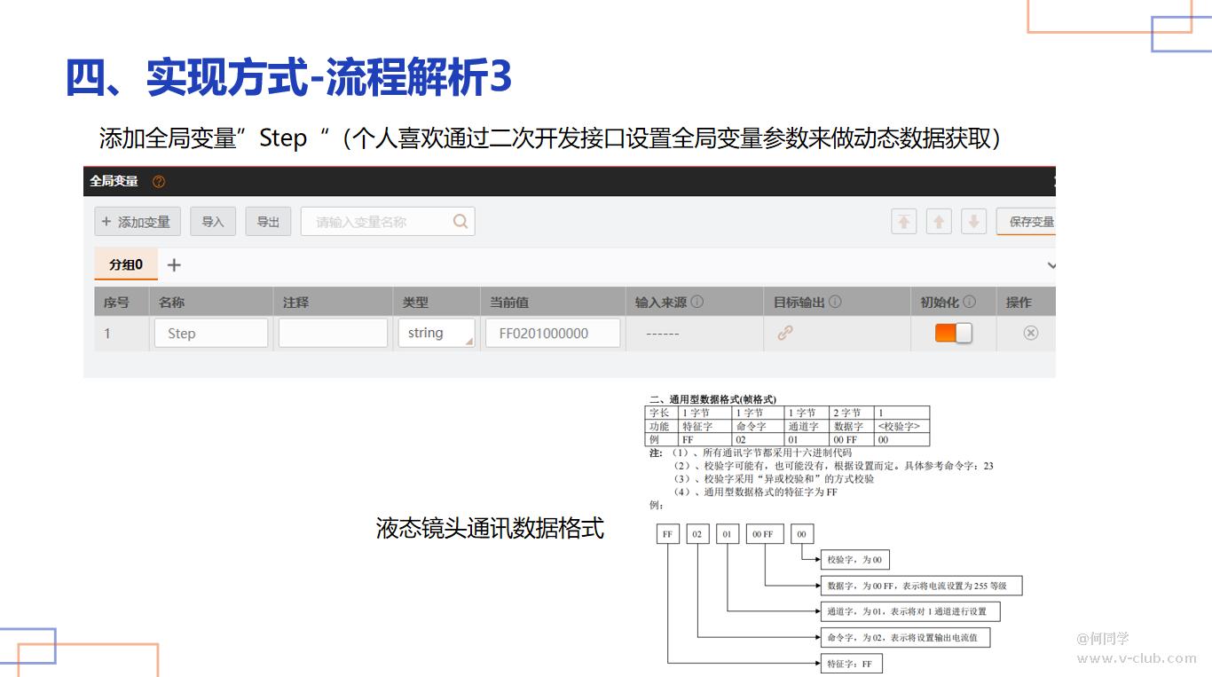The height and width of the screenshot is (677, 1212).
Task: Switch to the 分组0 tab
Action: tap(125, 264)
